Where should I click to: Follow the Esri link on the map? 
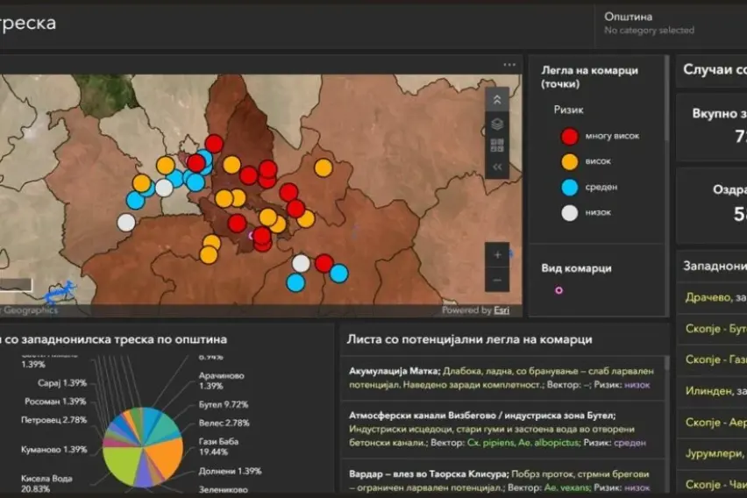click(502, 310)
